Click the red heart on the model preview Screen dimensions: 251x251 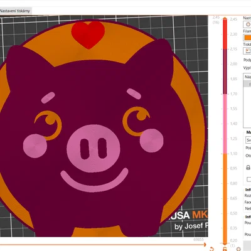coord(88,35)
